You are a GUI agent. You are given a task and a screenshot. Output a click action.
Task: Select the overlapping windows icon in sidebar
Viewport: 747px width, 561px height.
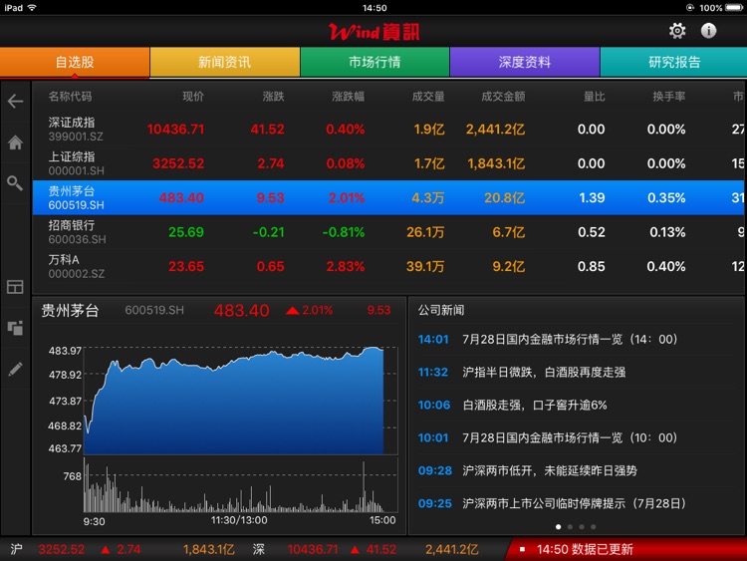click(x=15, y=328)
